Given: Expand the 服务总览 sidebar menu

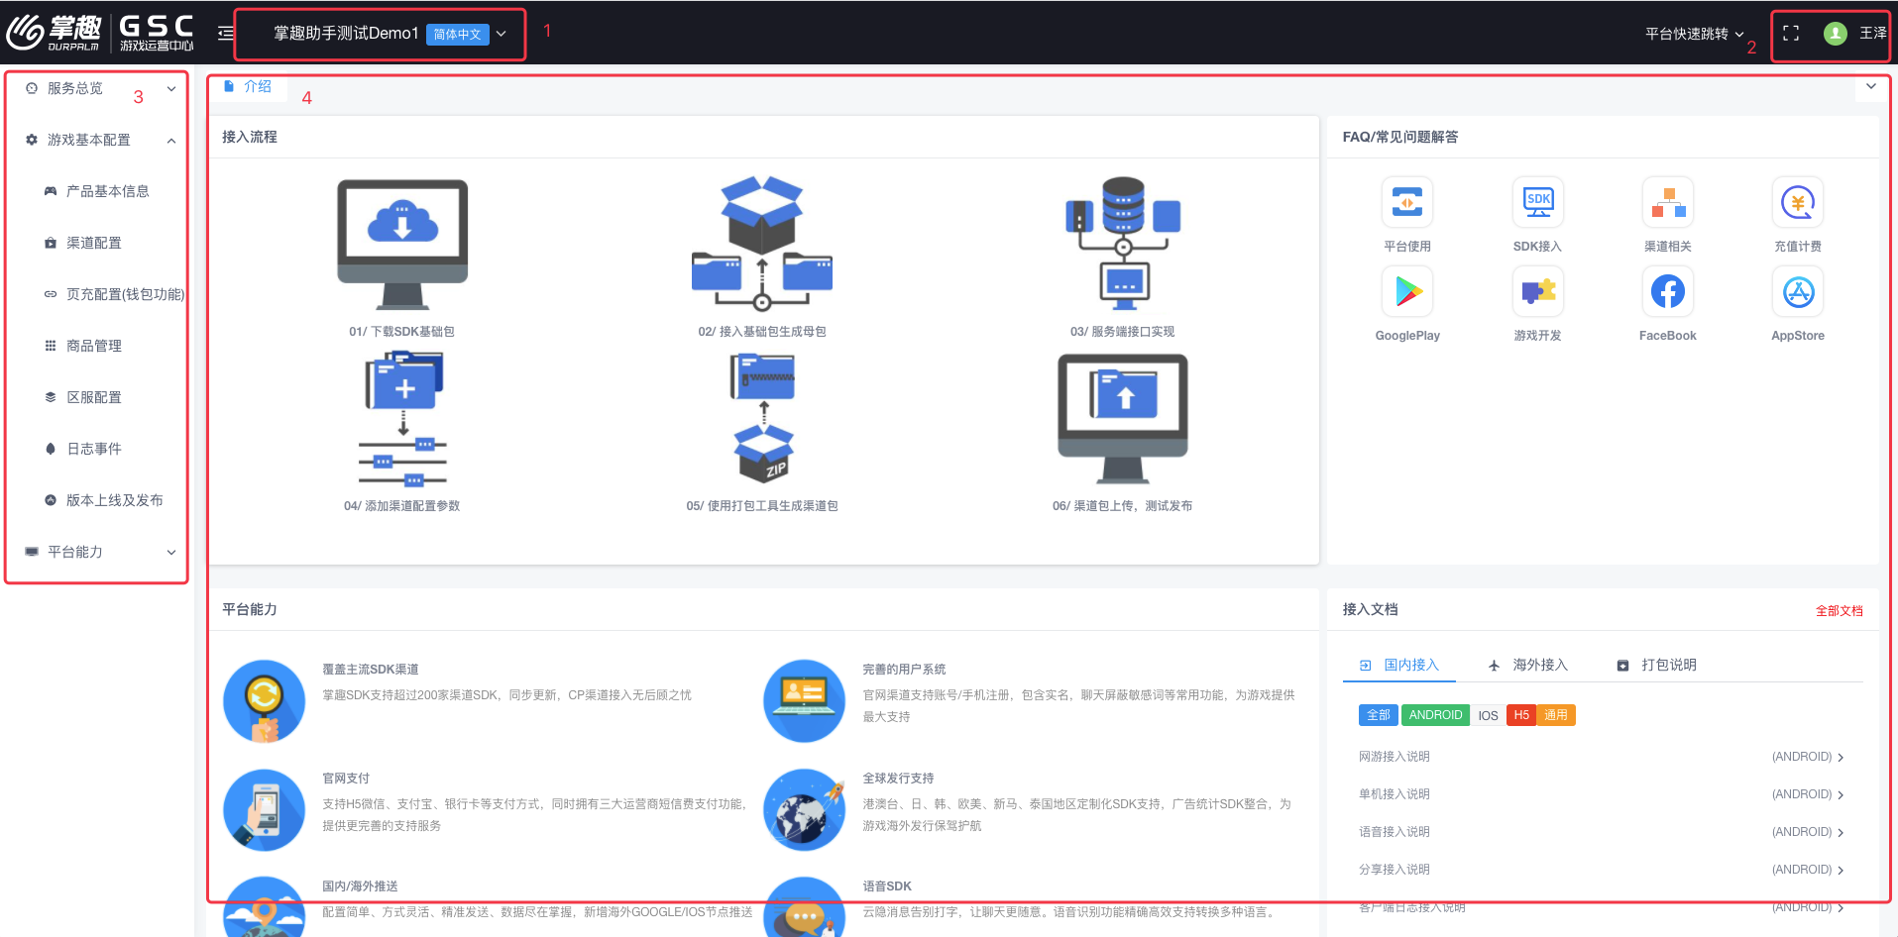Looking at the screenshot, I should [97, 88].
